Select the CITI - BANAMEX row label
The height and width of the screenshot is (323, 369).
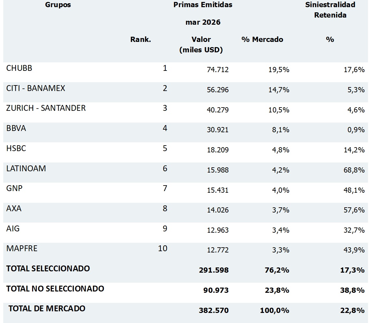point(35,88)
